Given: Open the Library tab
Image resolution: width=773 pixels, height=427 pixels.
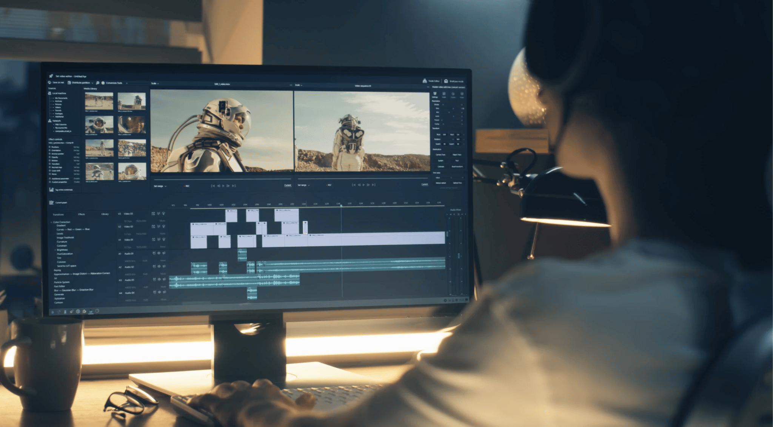Looking at the screenshot, I should point(105,215).
